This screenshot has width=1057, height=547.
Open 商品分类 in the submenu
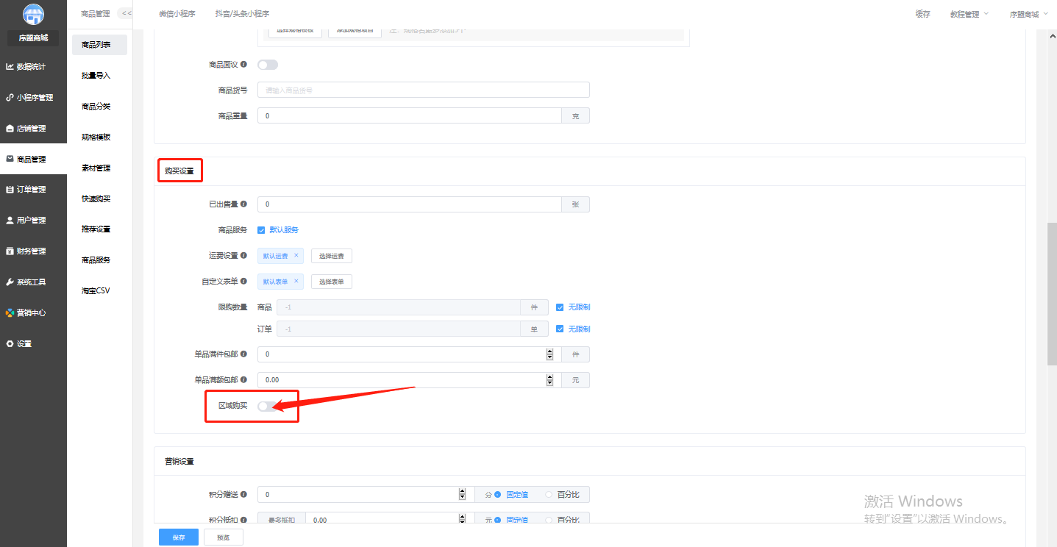tap(96, 107)
